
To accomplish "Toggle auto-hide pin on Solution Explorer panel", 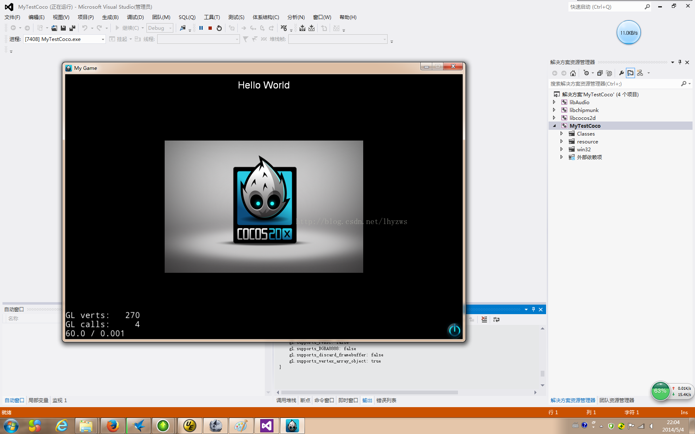I will tap(680, 62).
